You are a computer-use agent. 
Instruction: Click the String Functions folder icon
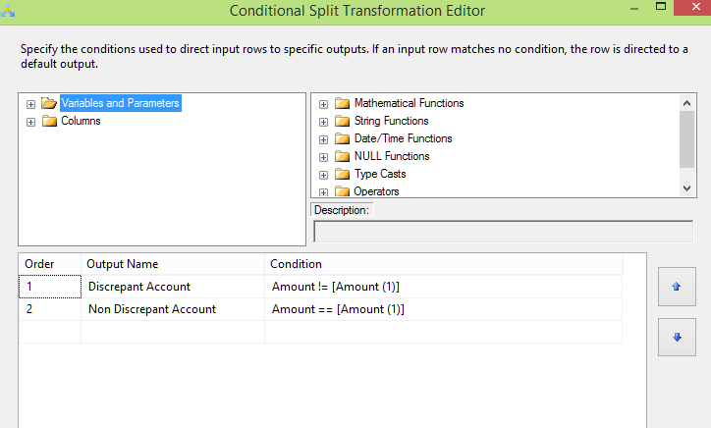342,121
